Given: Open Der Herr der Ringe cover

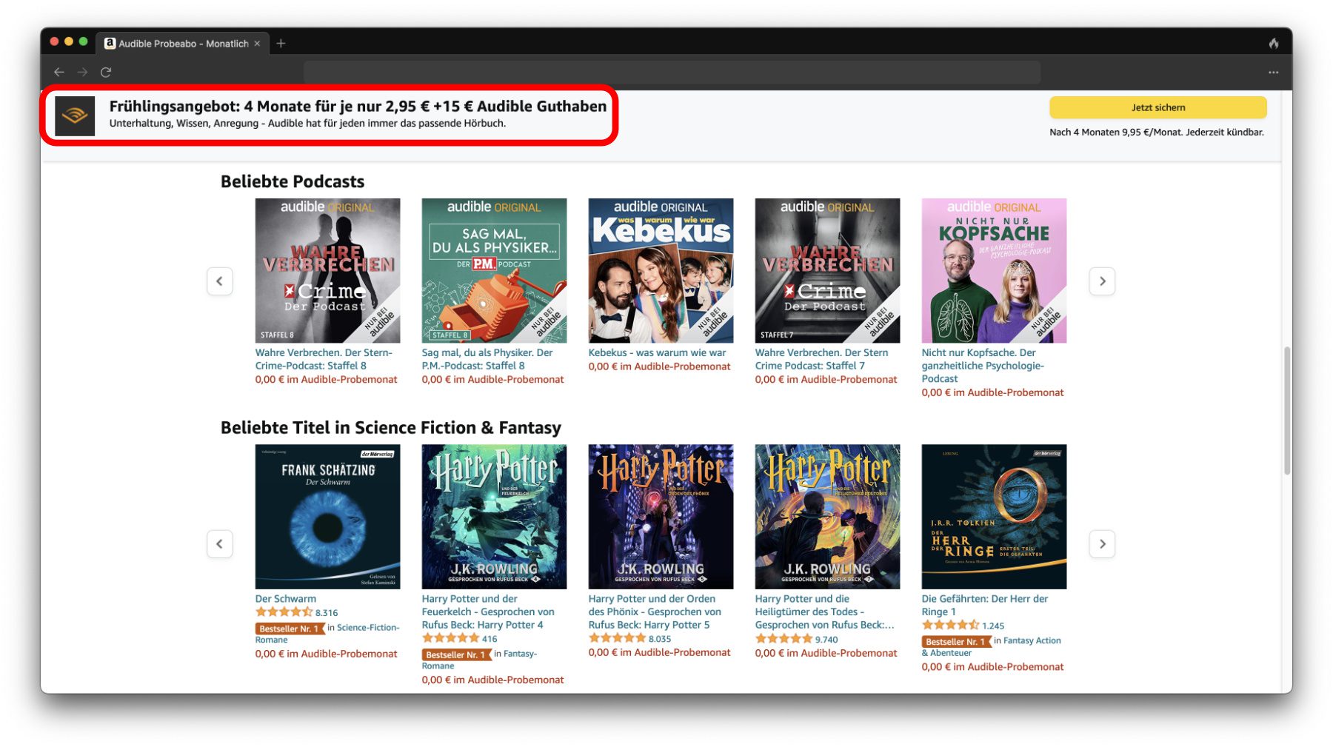Looking at the screenshot, I should [x=994, y=517].
